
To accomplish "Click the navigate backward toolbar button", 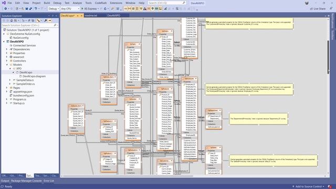I will pyautogui.click(x=6, y=9).
